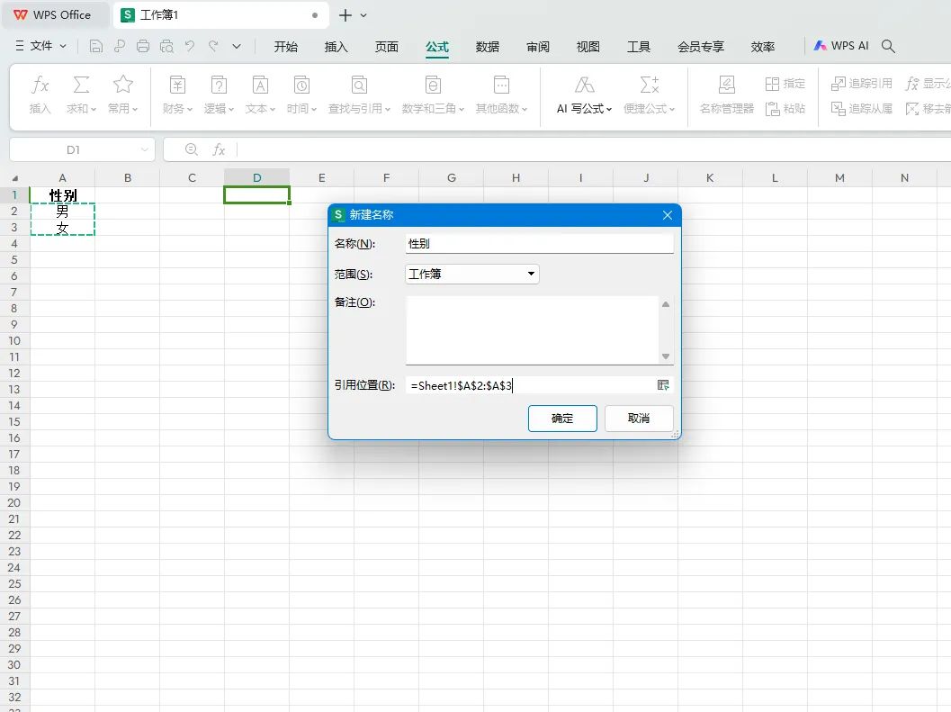The height and width of the screenshot is (712, 951).
Task: Click the fx 插入 function icon
Action: coord(40,95)
